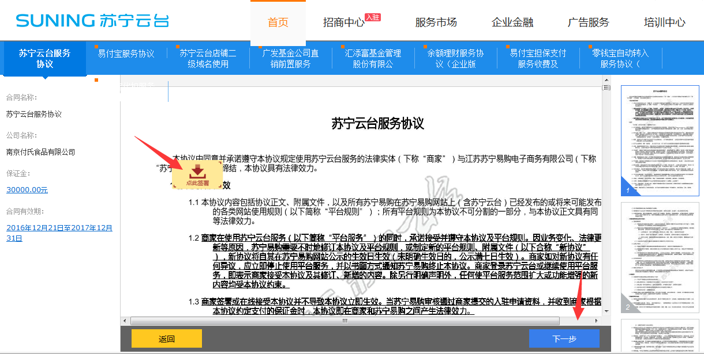
Task: Open the 广发基金公司直销前置服务 tab
Action: pyautogui.click(x=291, y=58)
